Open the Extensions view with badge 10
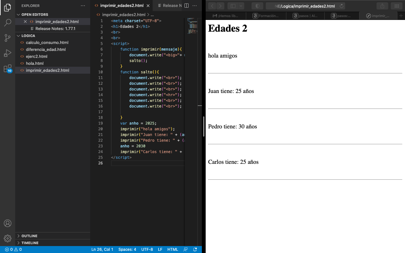 [8, 69]
